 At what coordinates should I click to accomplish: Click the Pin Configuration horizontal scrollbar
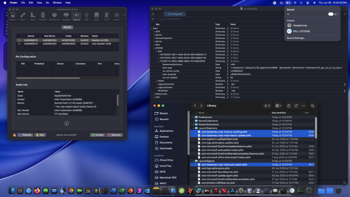tap(48, 78)
